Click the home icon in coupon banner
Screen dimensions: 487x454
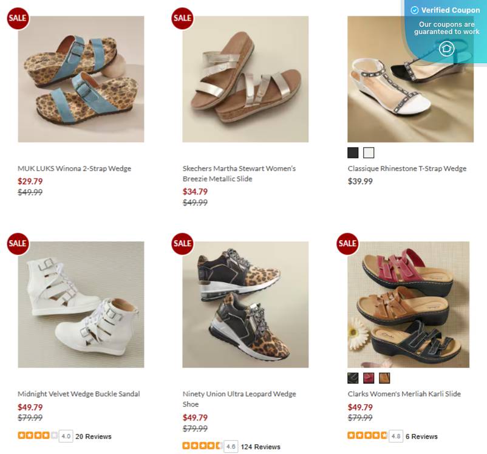[x=447, y=49]
